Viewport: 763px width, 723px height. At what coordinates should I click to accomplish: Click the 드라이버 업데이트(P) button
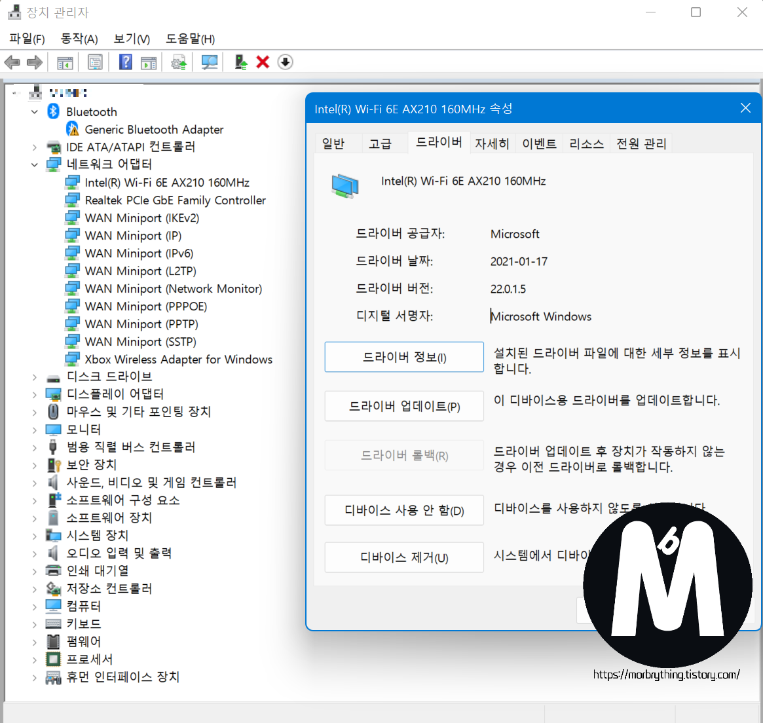(x=404, y=406)
